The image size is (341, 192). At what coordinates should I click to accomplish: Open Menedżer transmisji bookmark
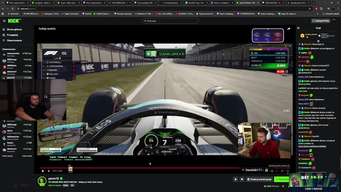click(123, 14)
